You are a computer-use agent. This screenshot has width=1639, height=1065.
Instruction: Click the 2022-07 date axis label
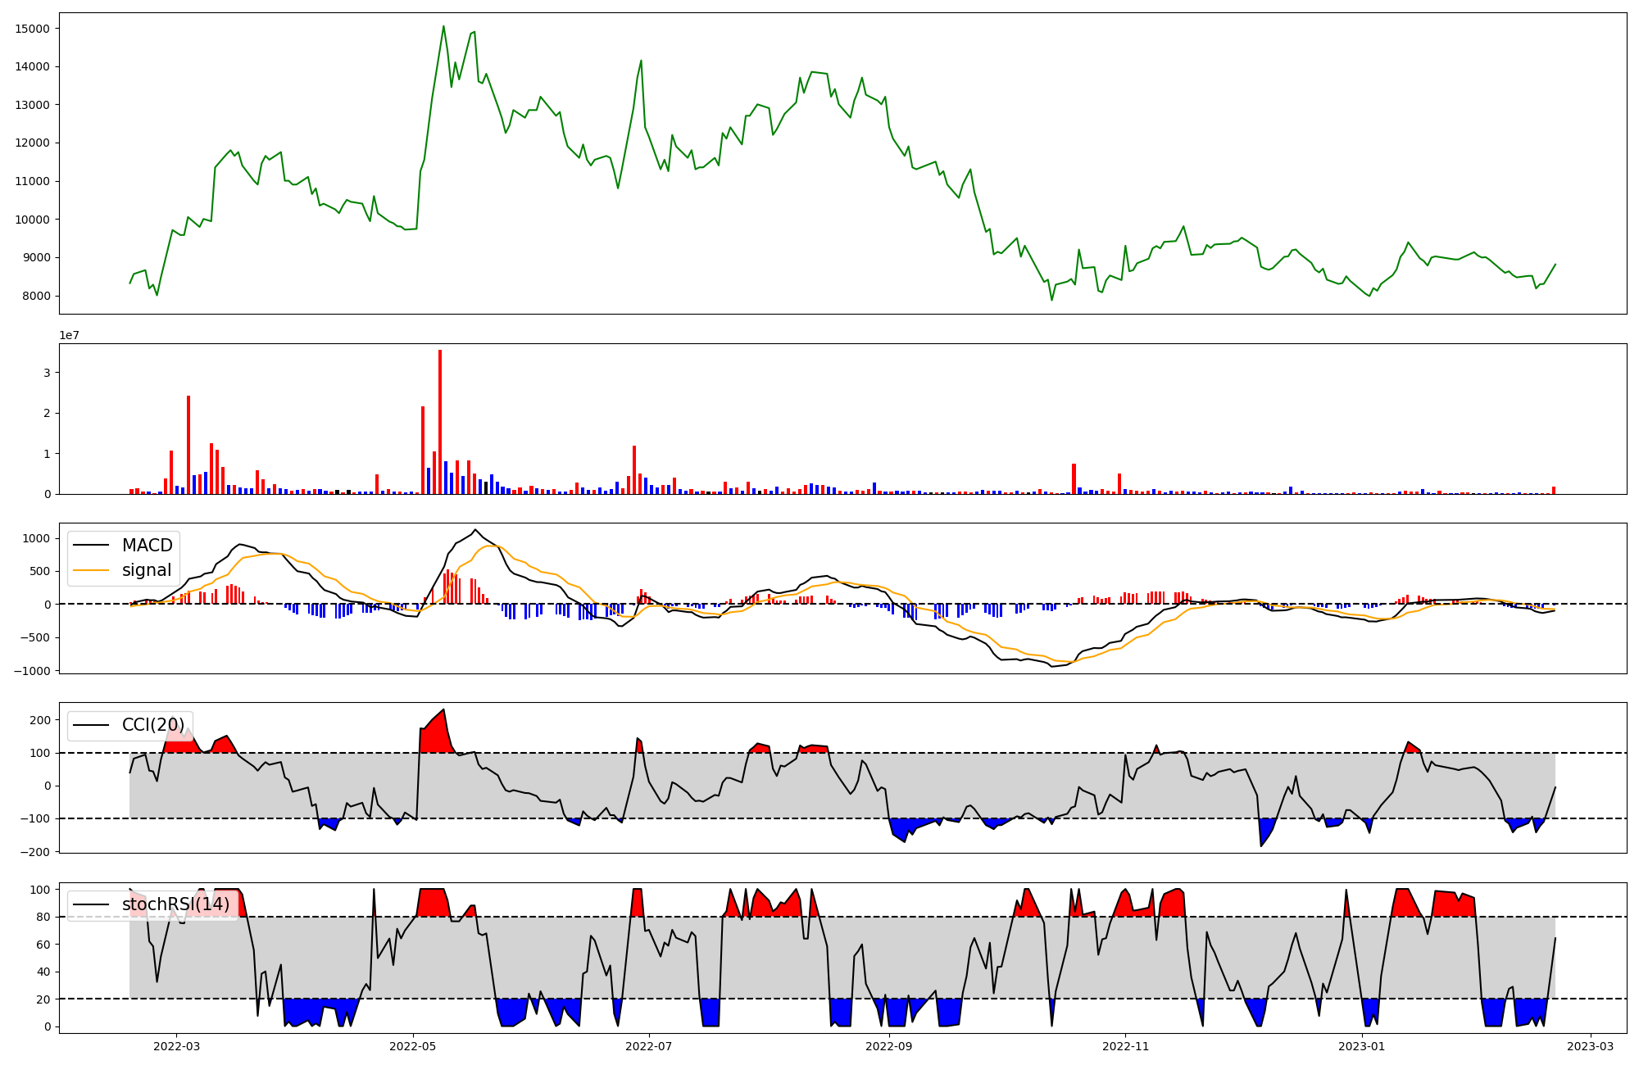649,1046
